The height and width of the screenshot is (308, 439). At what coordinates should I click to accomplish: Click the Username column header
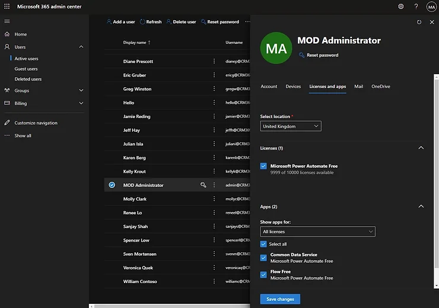click(234, 43)
